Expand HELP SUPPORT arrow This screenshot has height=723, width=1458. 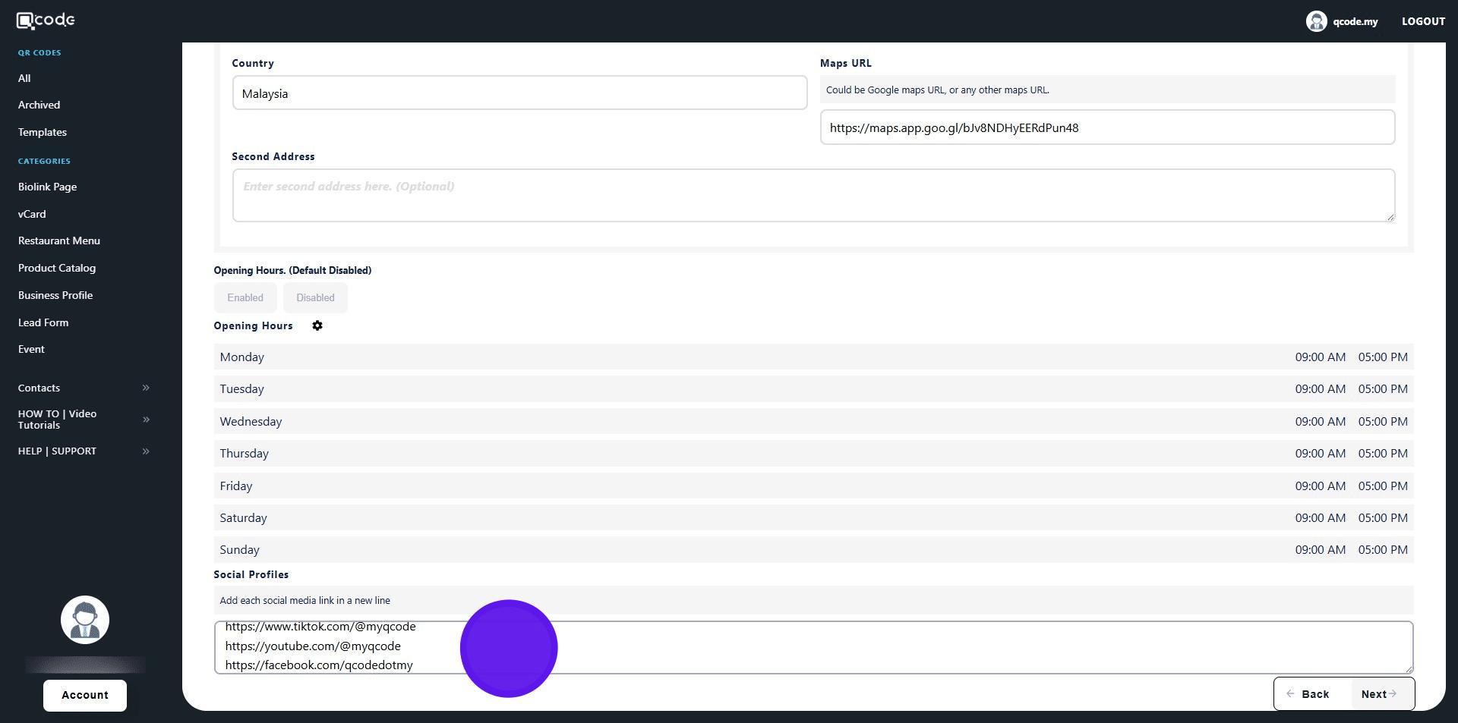(x=146, y=451)
